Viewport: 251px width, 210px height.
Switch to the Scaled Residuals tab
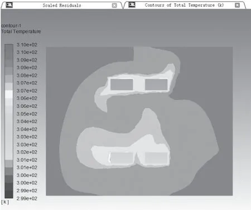coord(62,6)
